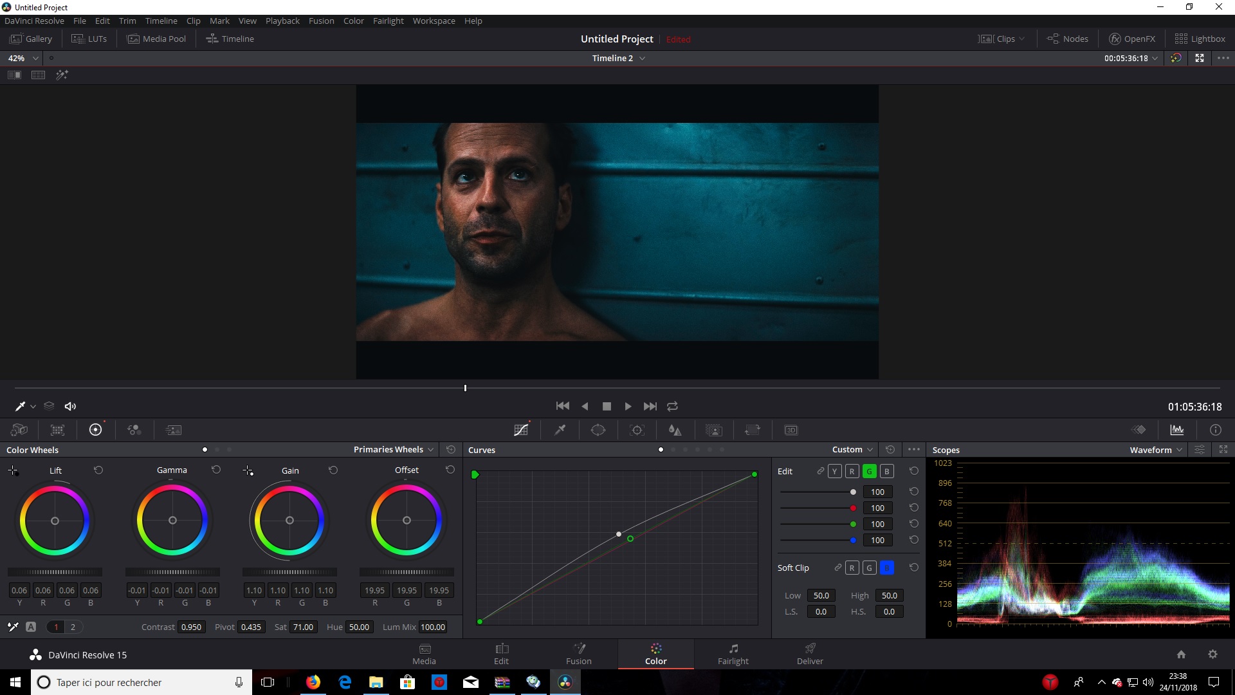Open the Blur palette icon
This screenshot has height=695, width=1235.
click(x=675, y=430)
